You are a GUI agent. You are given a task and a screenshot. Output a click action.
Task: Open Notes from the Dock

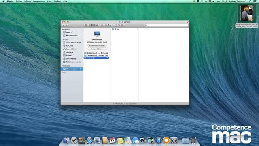[120, 140]
